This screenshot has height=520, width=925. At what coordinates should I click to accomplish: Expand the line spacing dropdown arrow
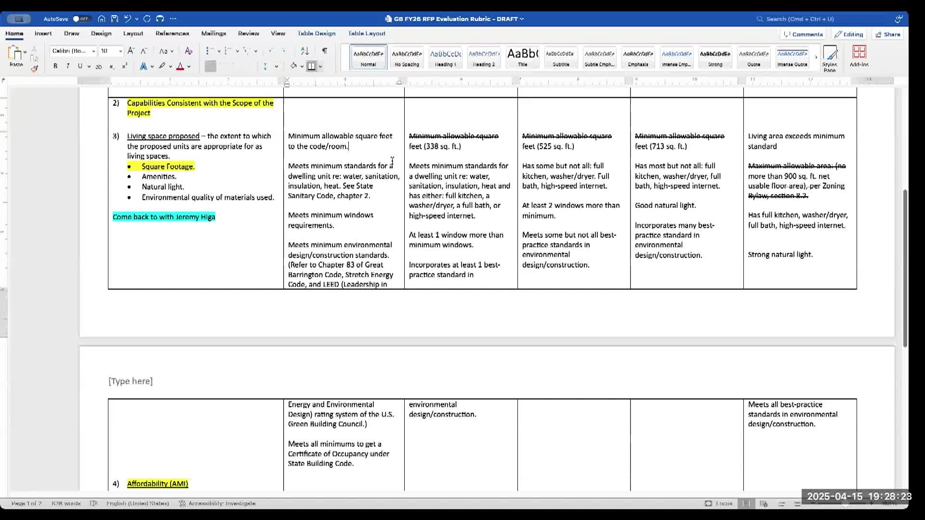click(x=277, y=67)
